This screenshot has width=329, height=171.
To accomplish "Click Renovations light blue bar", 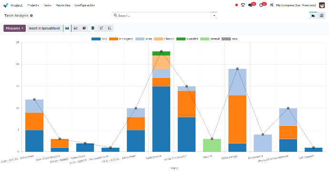I will coord(263,143).
